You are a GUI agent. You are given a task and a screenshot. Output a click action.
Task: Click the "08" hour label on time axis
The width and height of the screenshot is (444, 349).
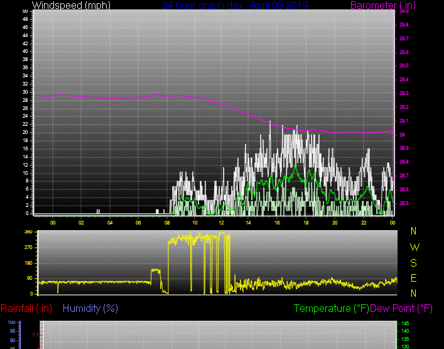[167, 223]
